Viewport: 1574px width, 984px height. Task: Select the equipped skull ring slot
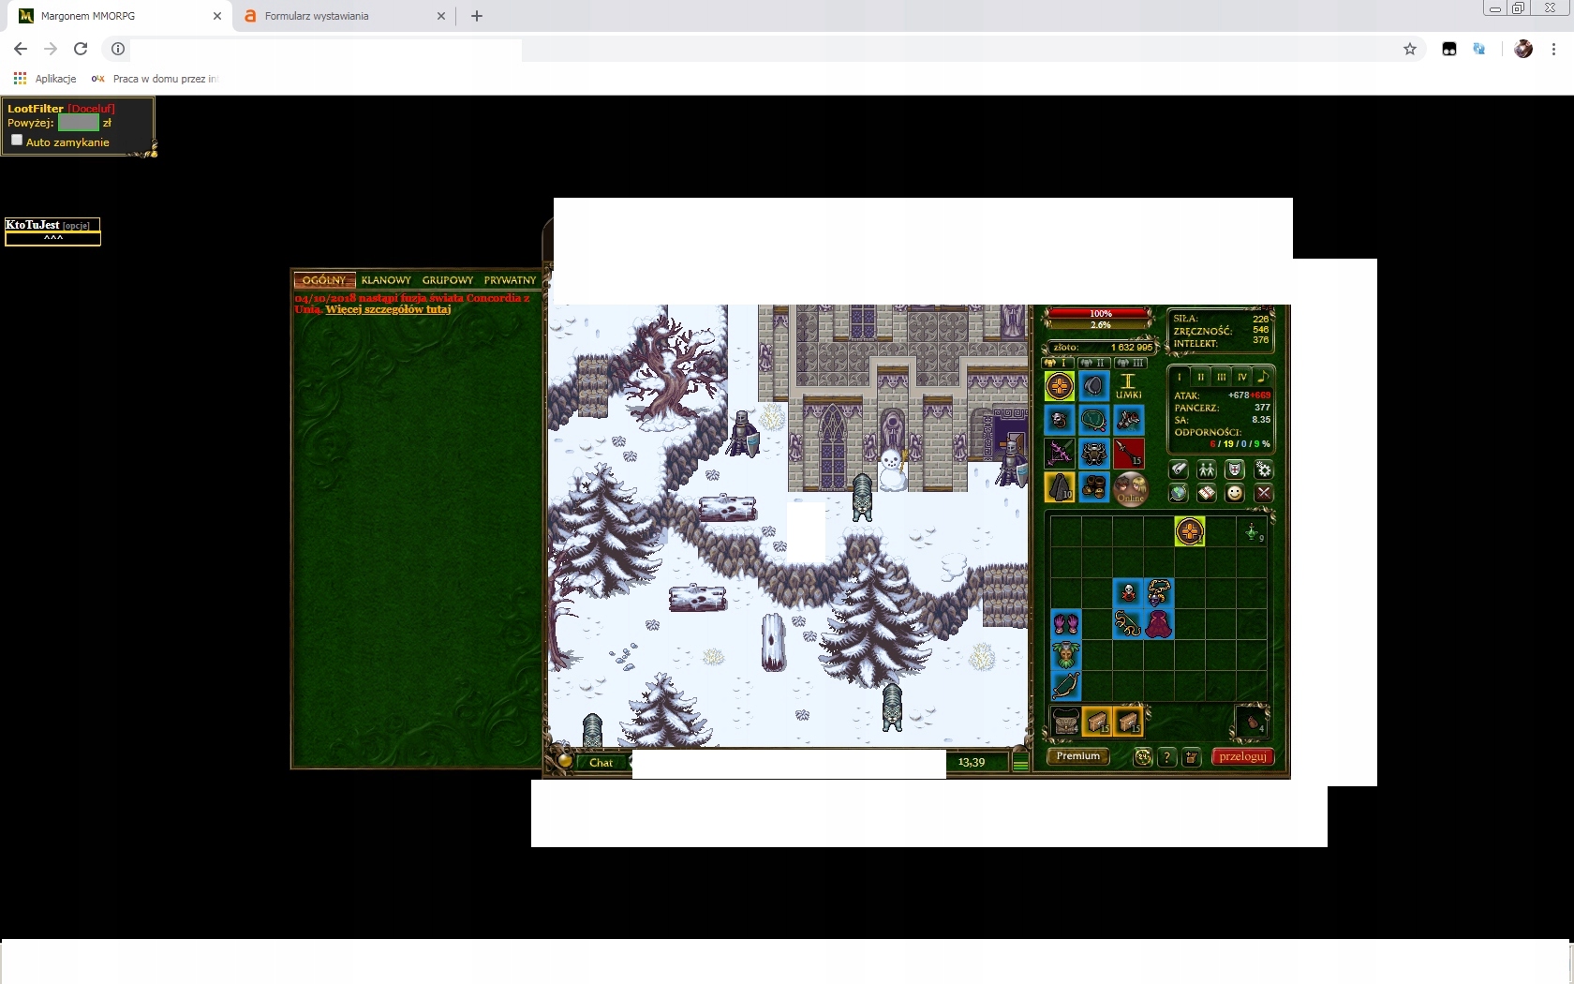click(1060, 420)
